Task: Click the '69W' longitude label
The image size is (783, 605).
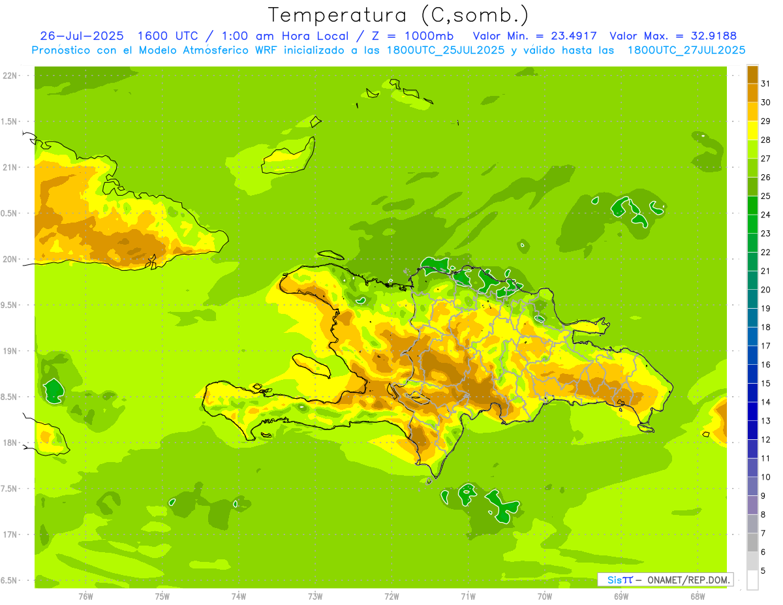Action: [x=621, y=597]
